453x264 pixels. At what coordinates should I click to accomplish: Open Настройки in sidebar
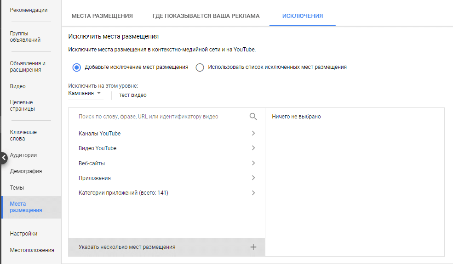pos(24,234)
